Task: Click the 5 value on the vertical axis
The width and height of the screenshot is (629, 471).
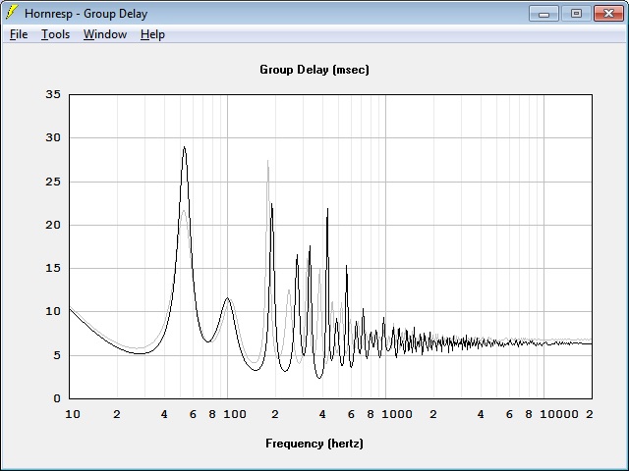Action: [x=57, y=355]
